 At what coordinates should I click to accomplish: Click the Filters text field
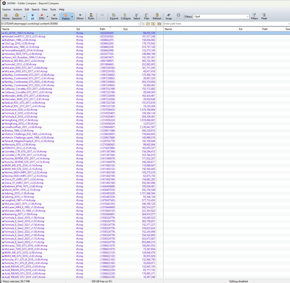click(x=219, y=17)
